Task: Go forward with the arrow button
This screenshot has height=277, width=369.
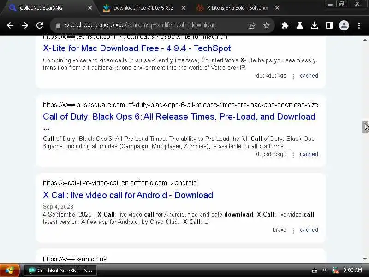Action: [25, 25]
